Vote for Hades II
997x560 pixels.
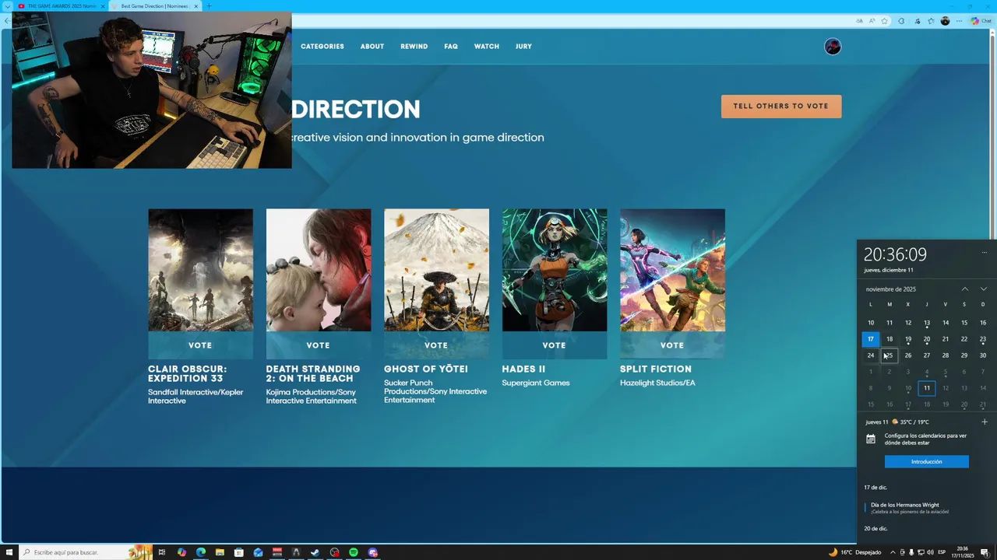tap(555, 345)
